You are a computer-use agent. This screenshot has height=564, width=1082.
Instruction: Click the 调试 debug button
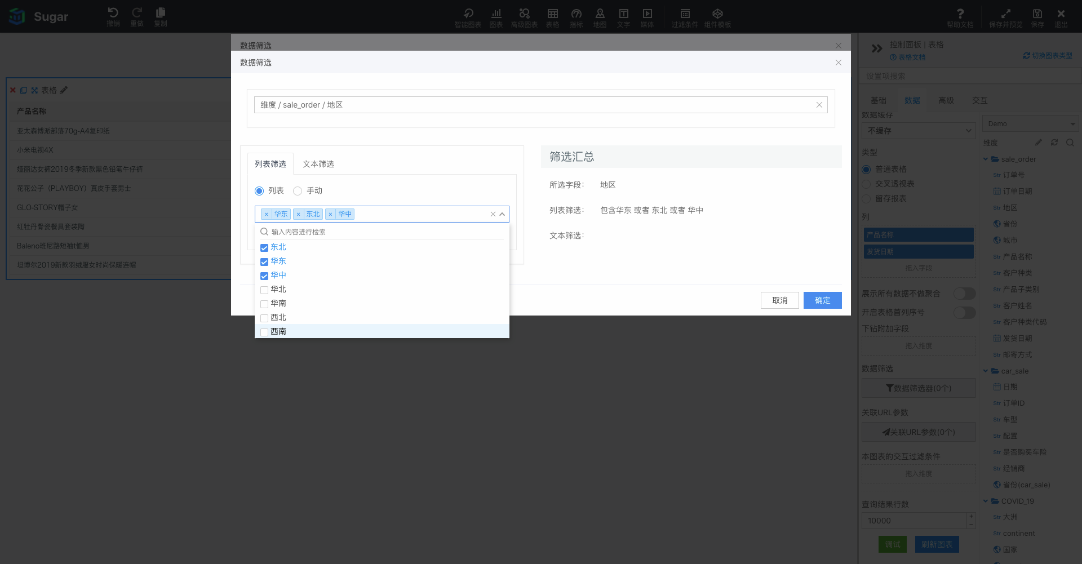coord(893,544)
